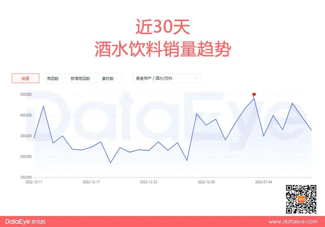
Task: Select the 销量 tab
Action: tap(26, 79)
